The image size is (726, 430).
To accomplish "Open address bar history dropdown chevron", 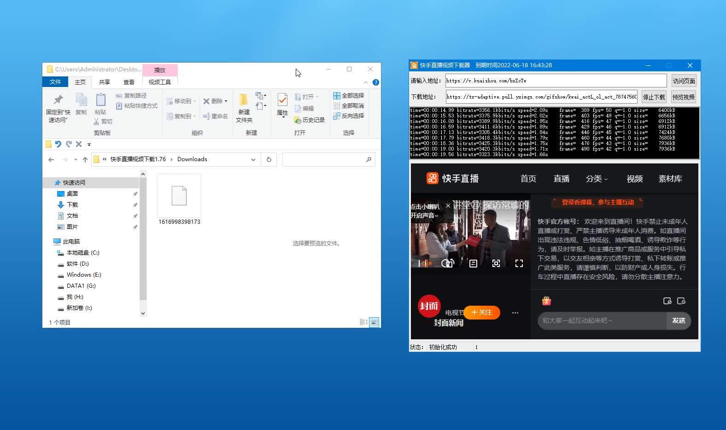I will click(253, 160).
